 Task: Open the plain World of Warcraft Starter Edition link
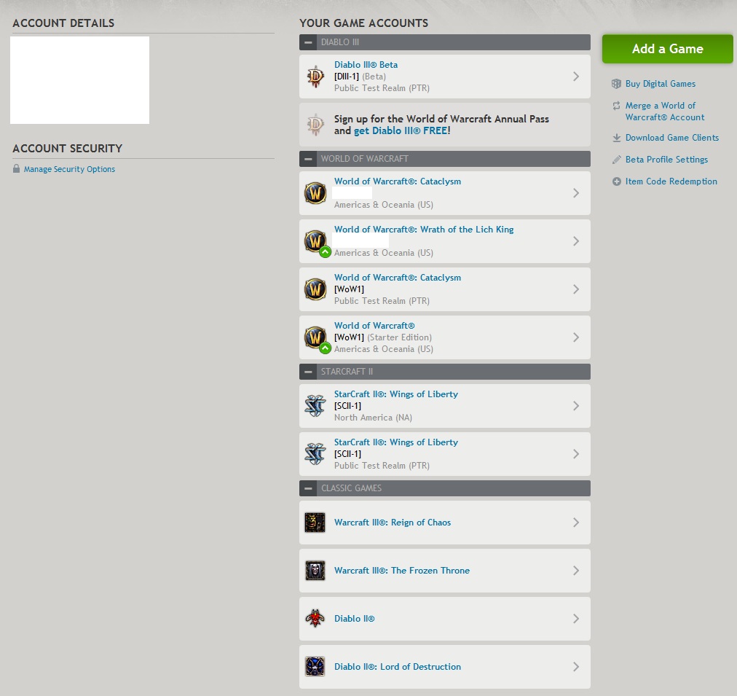(374, 326)
